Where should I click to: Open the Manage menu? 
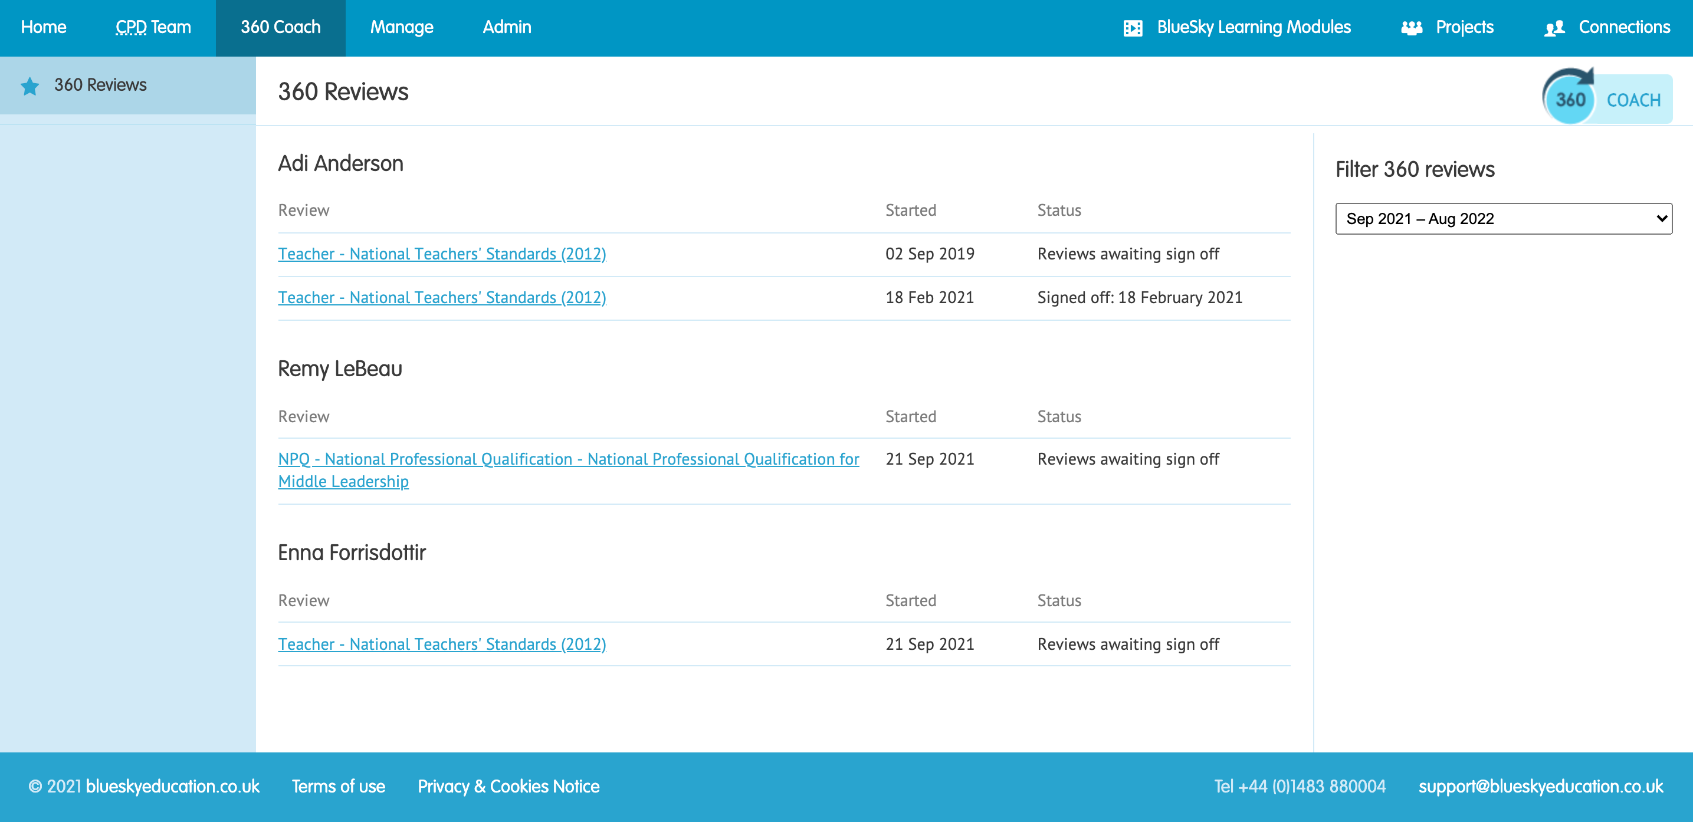402,27
